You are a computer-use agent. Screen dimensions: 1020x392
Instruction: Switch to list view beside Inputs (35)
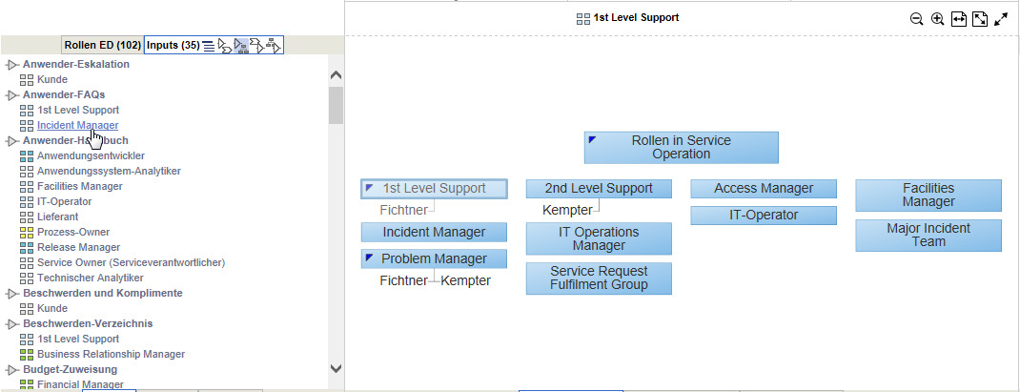[208, 46]
